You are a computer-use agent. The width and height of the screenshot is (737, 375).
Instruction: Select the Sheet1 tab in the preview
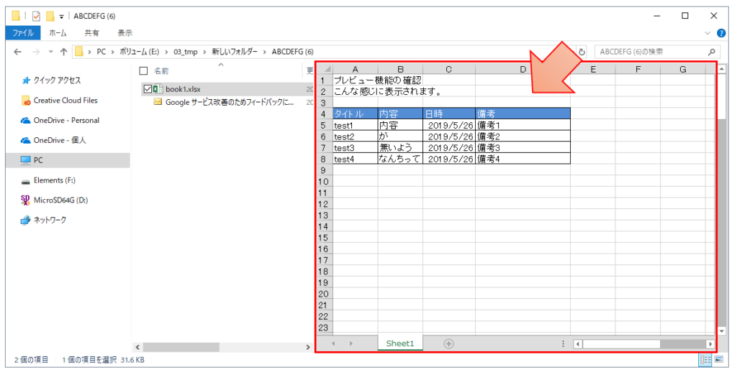(400, 343)
